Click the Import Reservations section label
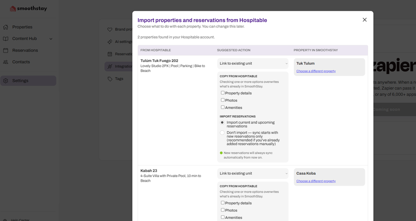Viewport: 416px width, 221px height. (x=237, y=116)
